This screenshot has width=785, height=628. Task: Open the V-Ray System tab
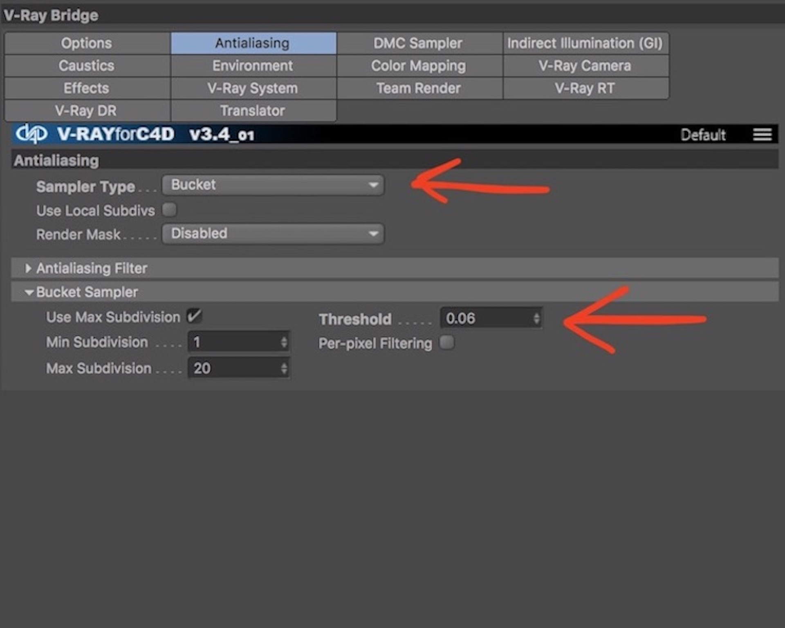pyautogui.click(x=253, y=88)
